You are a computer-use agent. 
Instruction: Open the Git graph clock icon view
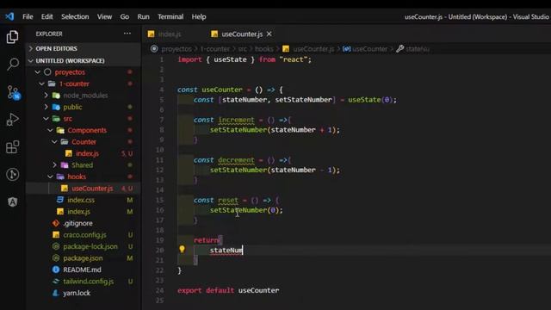pyautogui.click(x=13, y=174)
